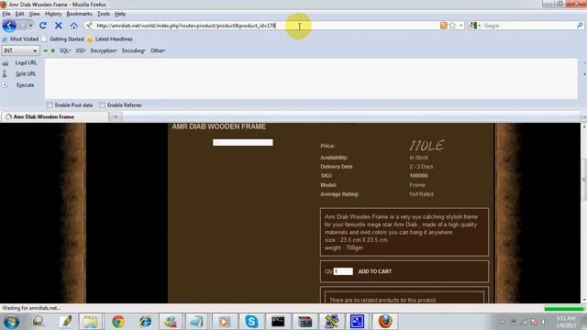
Task: Go back with the browser Back arrow
Action: point(9,26)
